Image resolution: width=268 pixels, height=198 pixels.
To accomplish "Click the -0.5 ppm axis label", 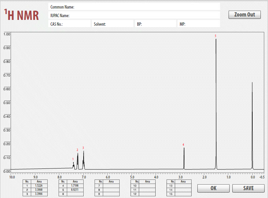I will click(x=262, y=177).
